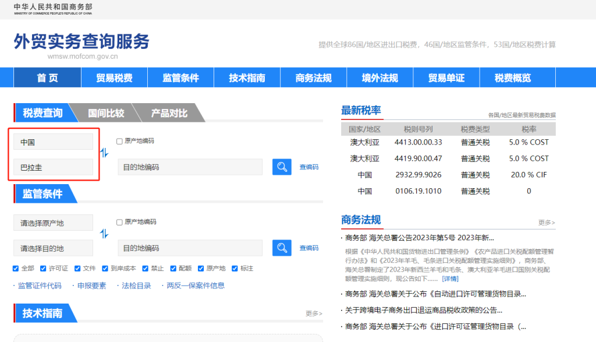The image size is (596, 342).
Task: Click tariff code 4413.00.00.33
Action: click(x=418, y=142)
